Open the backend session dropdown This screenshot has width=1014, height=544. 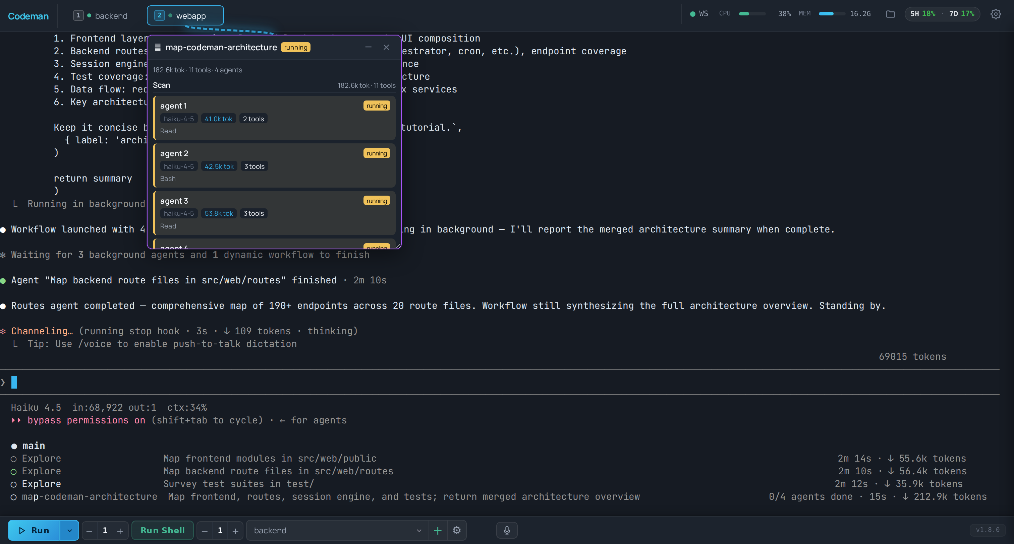click(x=337, y=530)
